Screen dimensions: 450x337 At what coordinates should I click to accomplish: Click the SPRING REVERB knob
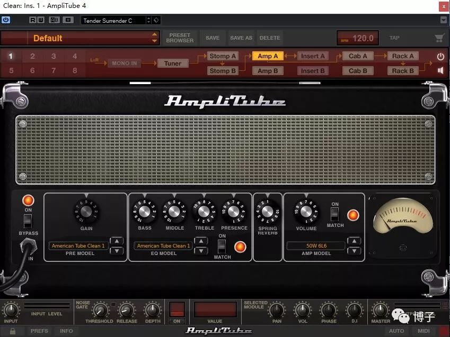click(x=268, y=212)
